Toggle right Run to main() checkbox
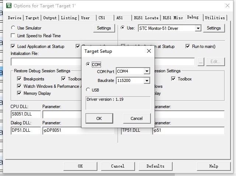Viewport: 236px width, 176px height. (x=188, y=46)
